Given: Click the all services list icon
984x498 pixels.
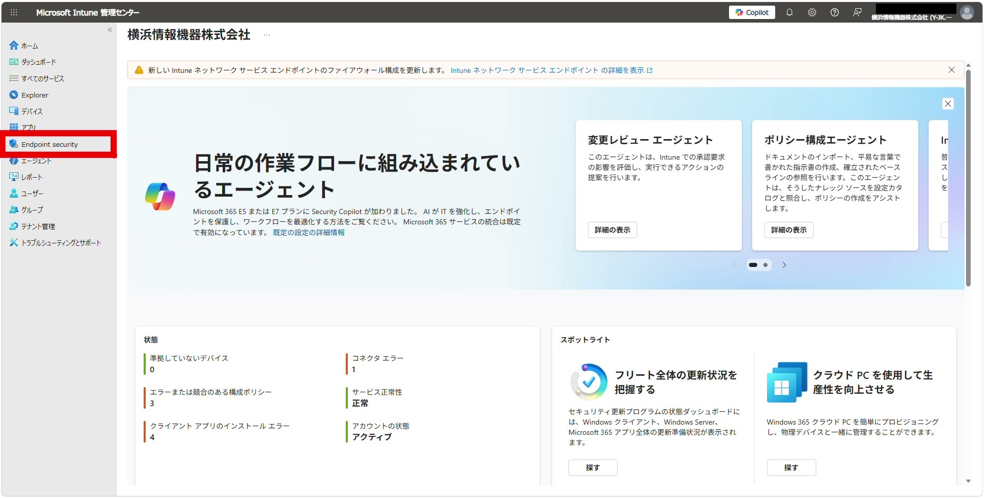Looking at the screenshot, I should coord(14,78).
